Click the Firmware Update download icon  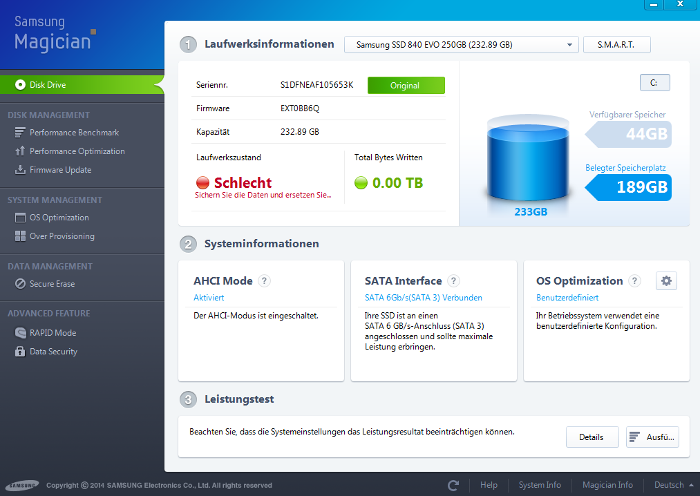coord(20,170)
